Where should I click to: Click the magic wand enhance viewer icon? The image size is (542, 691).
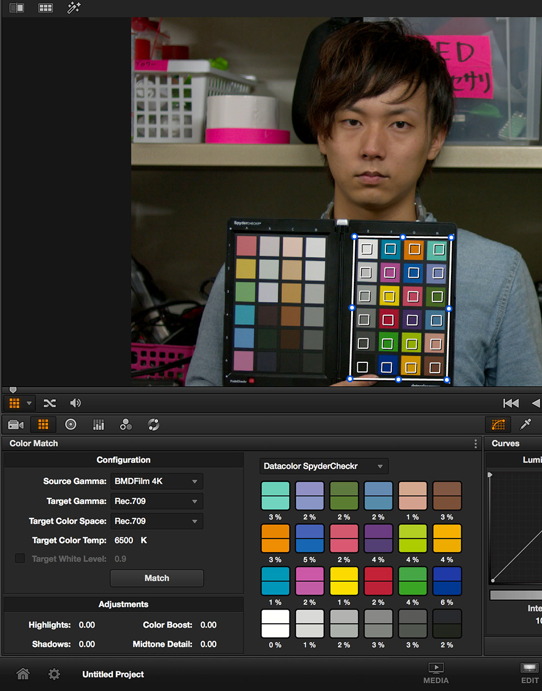coord(74,8)
